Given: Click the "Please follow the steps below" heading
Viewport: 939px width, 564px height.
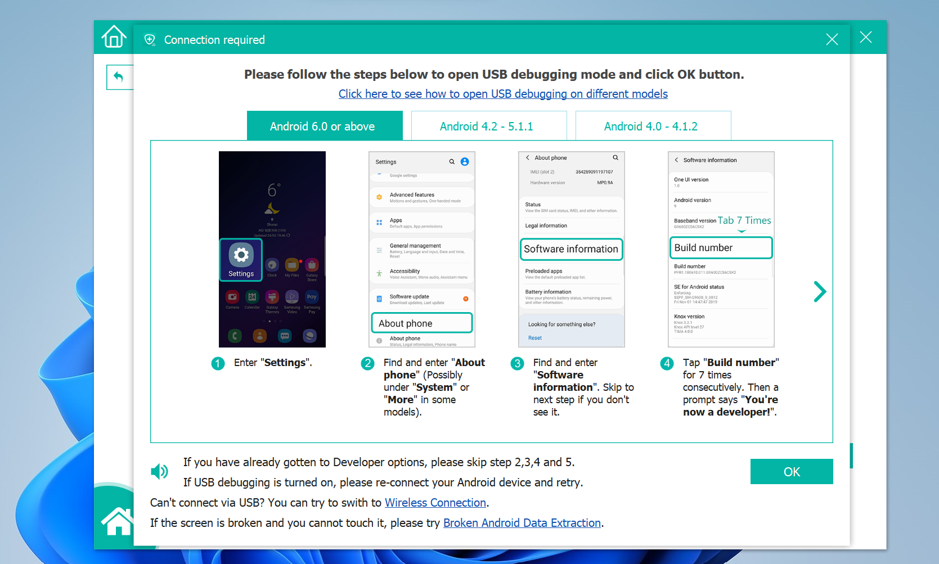Looking at the screenshot, I should tap(494, 74).
